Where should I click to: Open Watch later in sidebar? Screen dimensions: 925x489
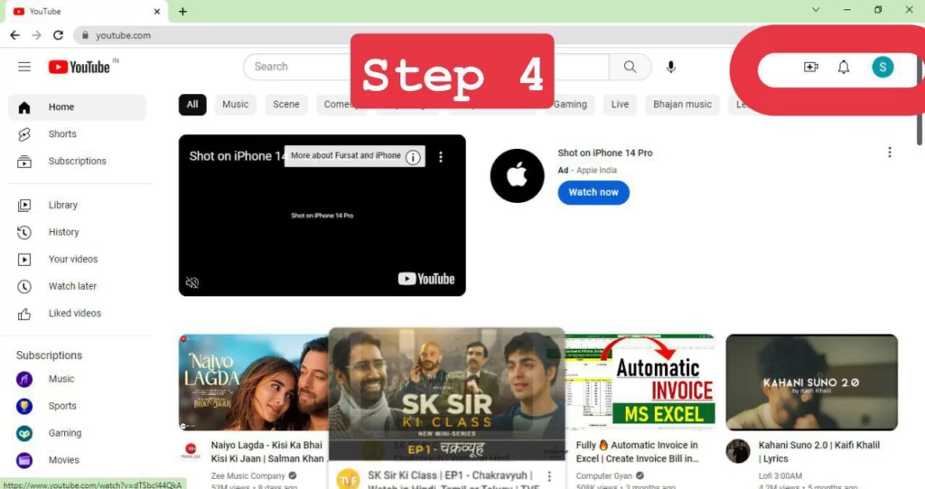coord(77,286)
